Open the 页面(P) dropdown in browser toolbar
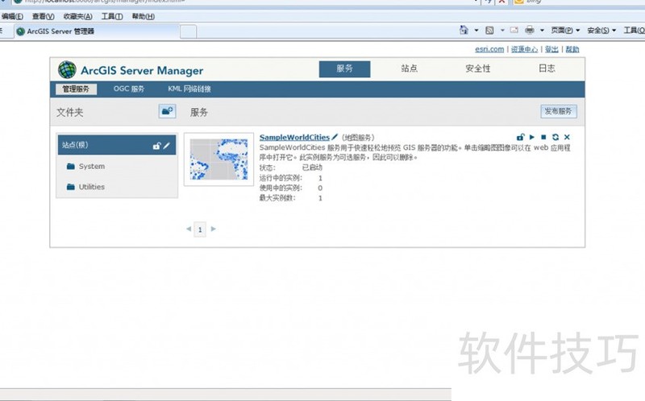The width and height of the screenshot is (645, 401). pos(567,31)
